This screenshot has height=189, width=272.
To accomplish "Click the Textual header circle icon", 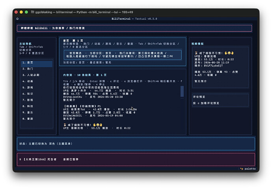I will pyautogui.click(x=17, y=19).
